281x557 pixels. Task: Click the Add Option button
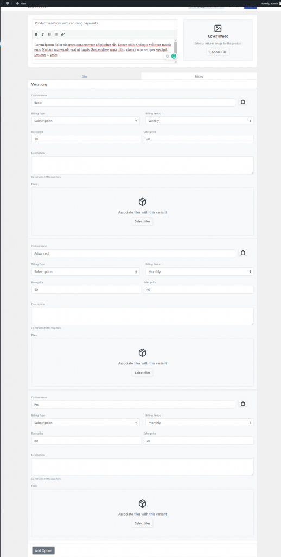click(x=43, y=550)
